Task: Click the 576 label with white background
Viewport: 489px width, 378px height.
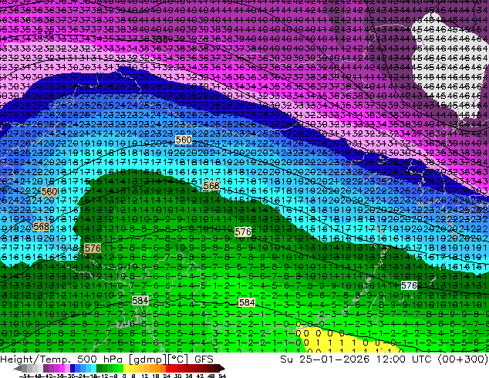Action: pos(409,285)
